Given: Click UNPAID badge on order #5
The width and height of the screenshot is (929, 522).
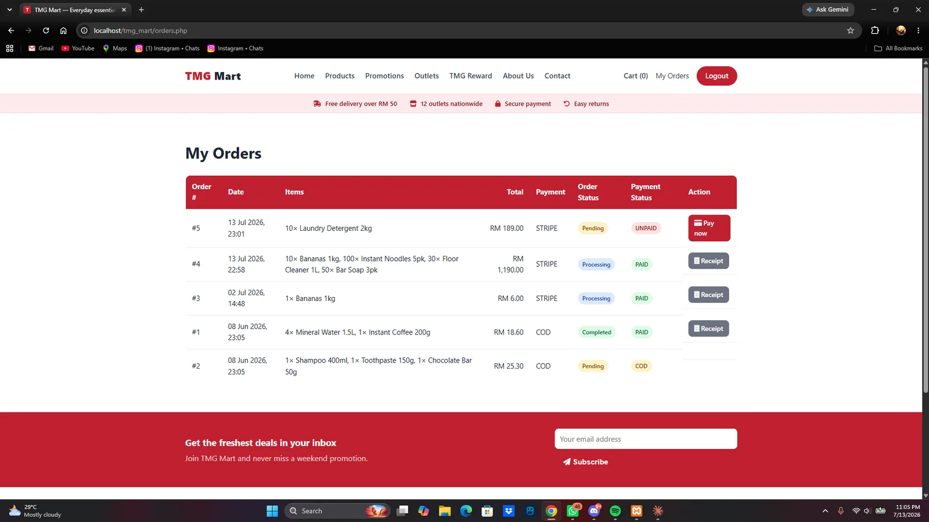Looking at the screenshot, I should tap(646, 228).
